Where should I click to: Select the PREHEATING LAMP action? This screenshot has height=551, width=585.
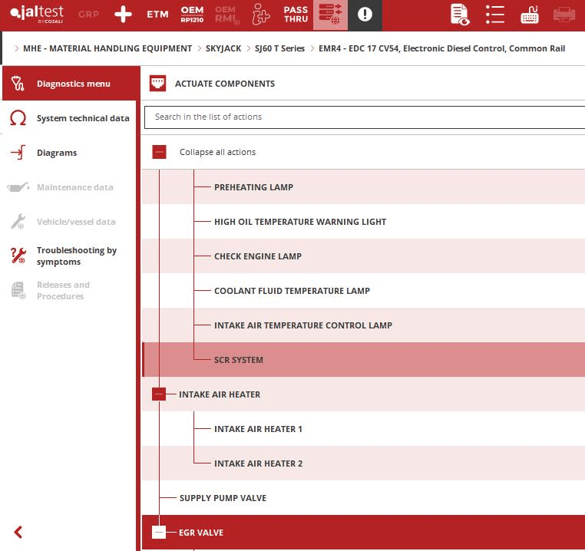click(253, 187)
